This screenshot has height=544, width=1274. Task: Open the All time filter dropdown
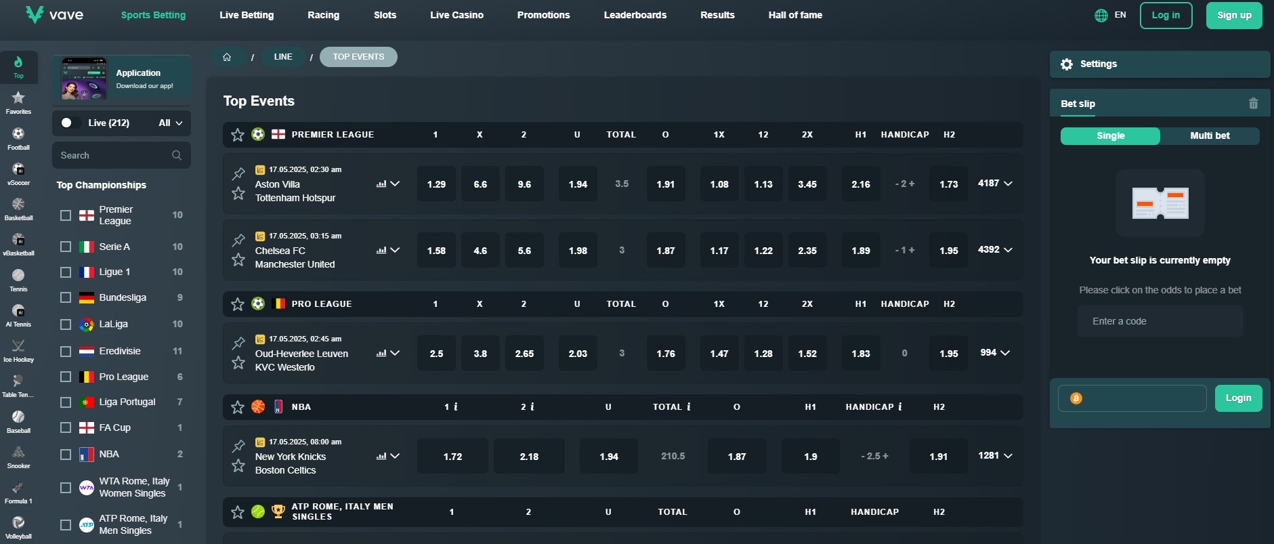coord(171,123)
